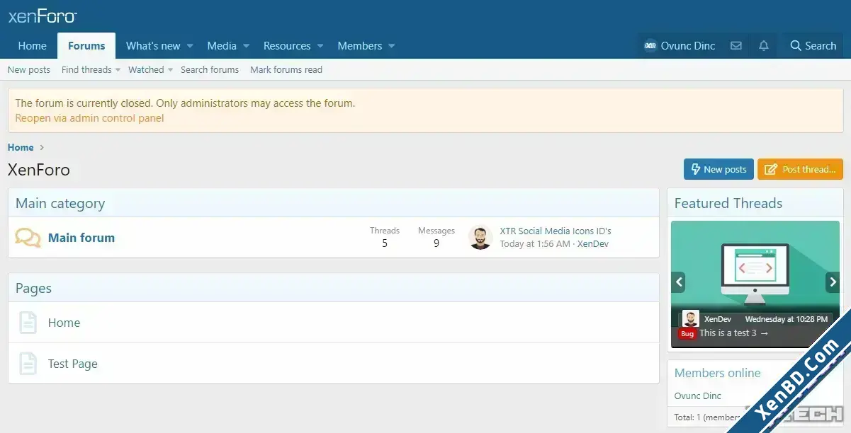Open the Main category heading
This screenshot has width=851, height=433.
tap(60, 203)
